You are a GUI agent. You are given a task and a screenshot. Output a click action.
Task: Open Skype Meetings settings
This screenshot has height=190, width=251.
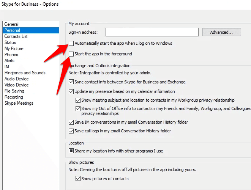pos(19,103)
